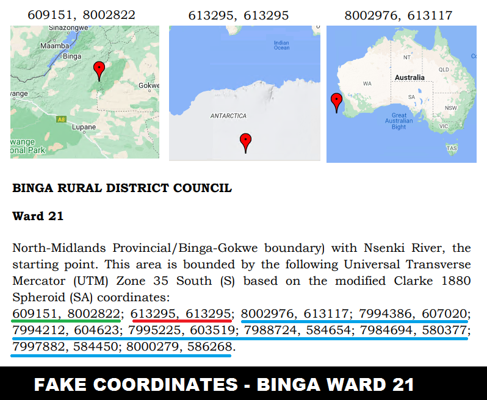Click the 'SA' state label on Australia map

pos(411,97)
